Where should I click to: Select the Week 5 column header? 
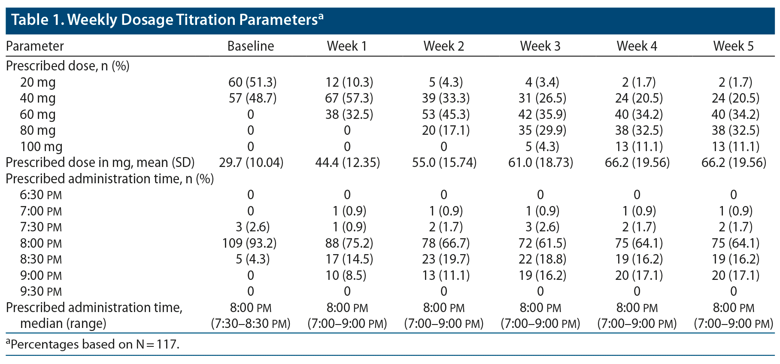733,46
